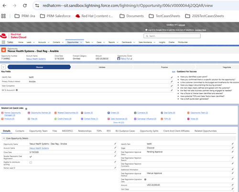This screenshot has width=239, height=192.
Task: Toggle Eligible for distributor quoting checkbox
Action: pyautogui.click(x=31, y=162)
